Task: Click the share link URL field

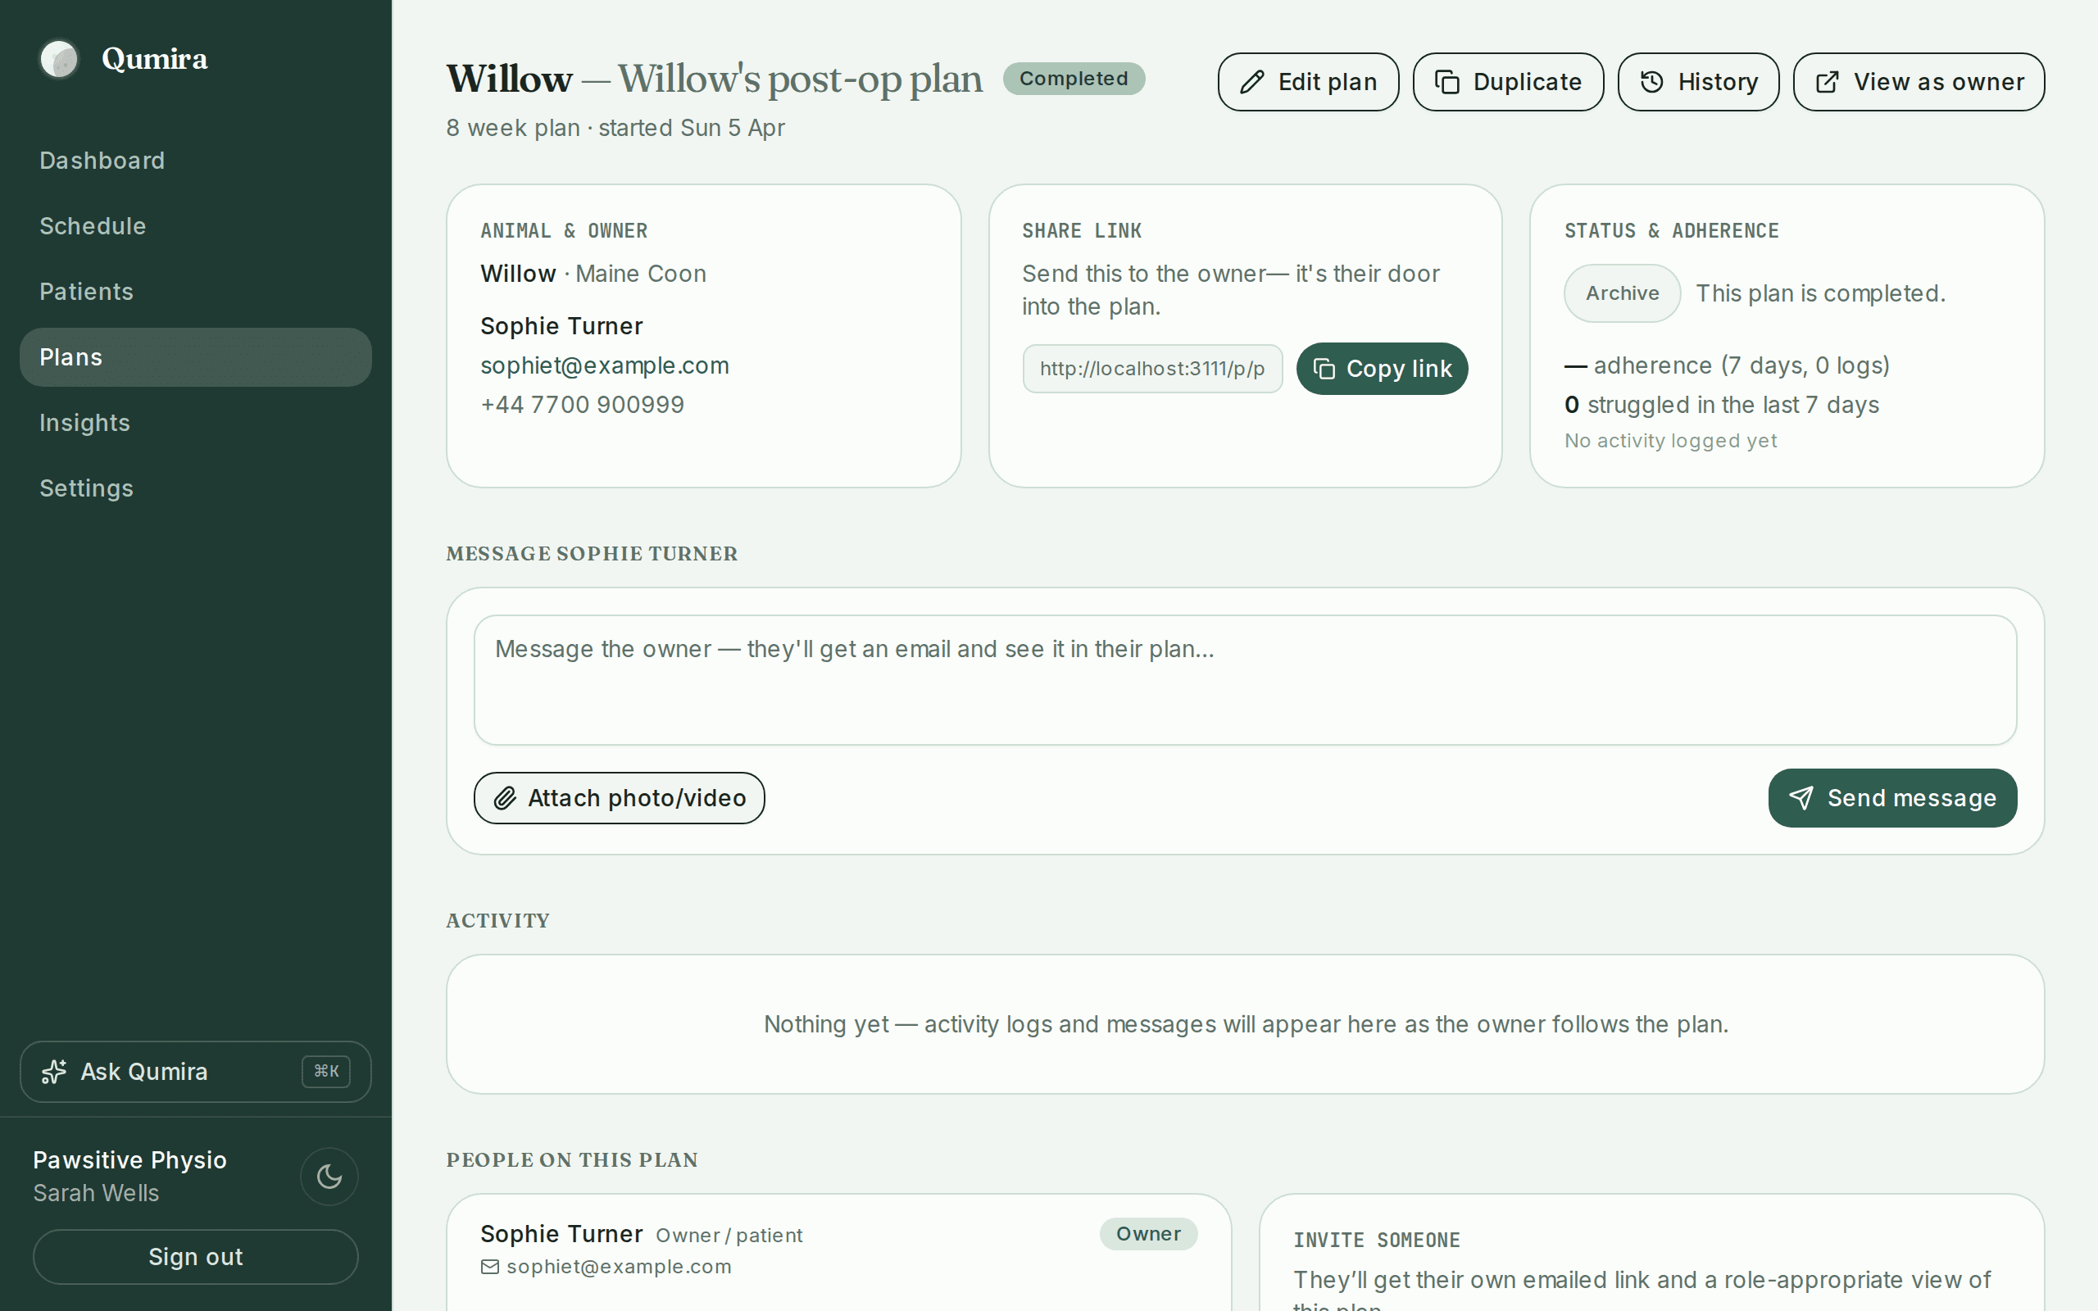Action: point(1152,370)
